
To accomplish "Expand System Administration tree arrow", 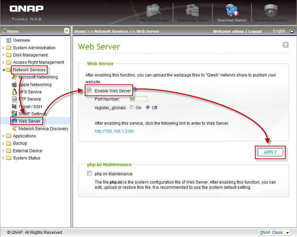I will point(3,48).
